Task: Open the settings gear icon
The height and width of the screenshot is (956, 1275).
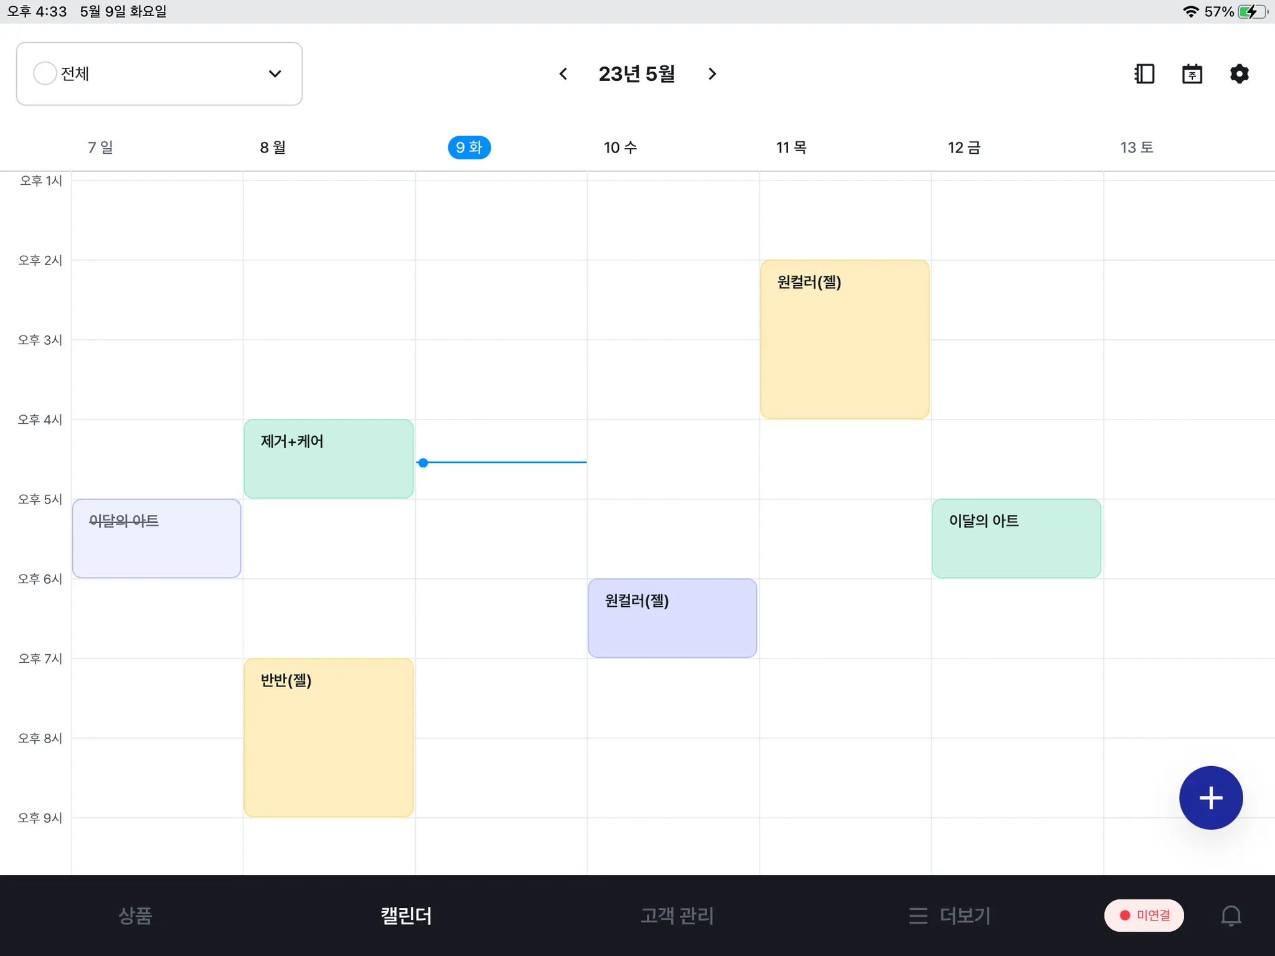Action: pos(1239,74)
